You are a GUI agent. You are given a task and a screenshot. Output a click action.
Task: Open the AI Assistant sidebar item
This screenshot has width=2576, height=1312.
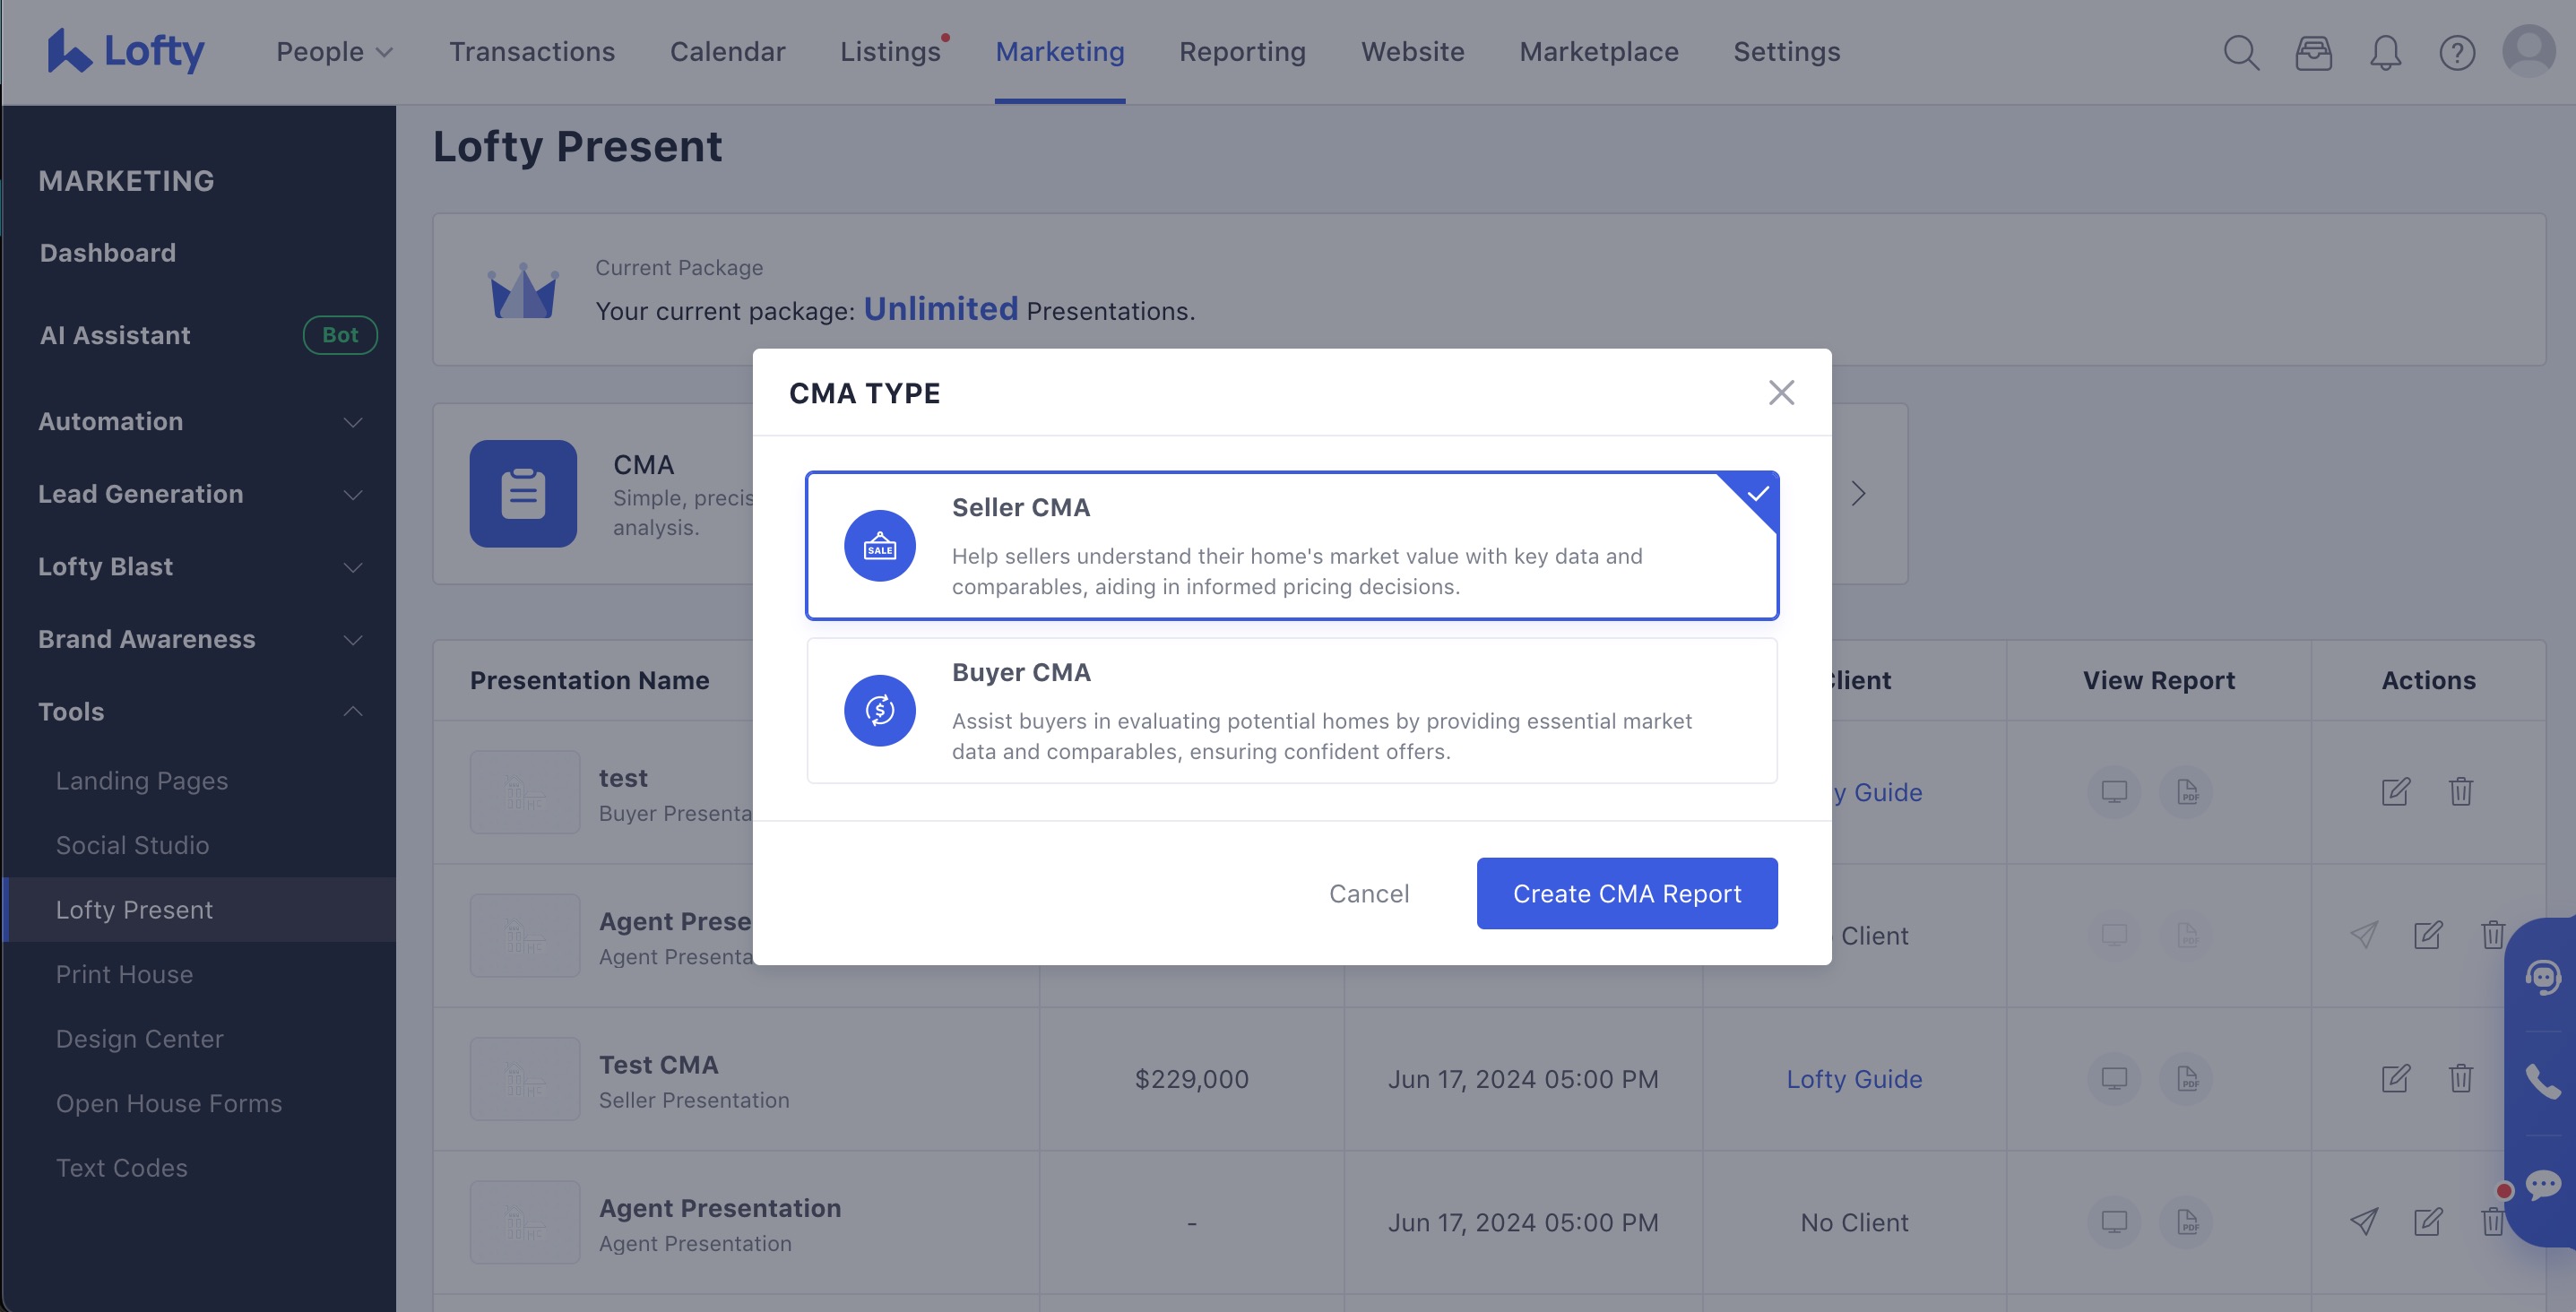pos(114,335)
